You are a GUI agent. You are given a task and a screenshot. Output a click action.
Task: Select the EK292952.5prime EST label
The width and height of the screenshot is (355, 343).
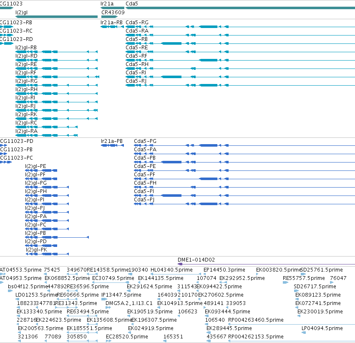point(242,278)
